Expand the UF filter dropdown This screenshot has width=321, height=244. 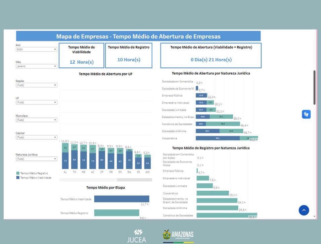[x=36, y=103]
